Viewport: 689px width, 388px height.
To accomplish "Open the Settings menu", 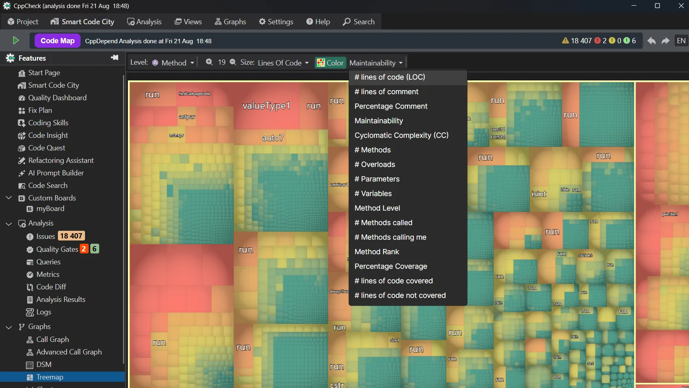I will click(x=276, y=22).
